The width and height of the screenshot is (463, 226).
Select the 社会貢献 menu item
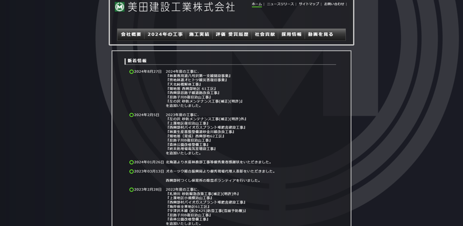[x=265, y=34]
